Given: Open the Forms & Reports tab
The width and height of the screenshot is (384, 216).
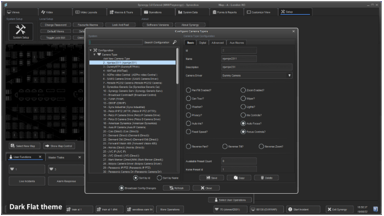Looking at the screenshot, I should [226, 12].
